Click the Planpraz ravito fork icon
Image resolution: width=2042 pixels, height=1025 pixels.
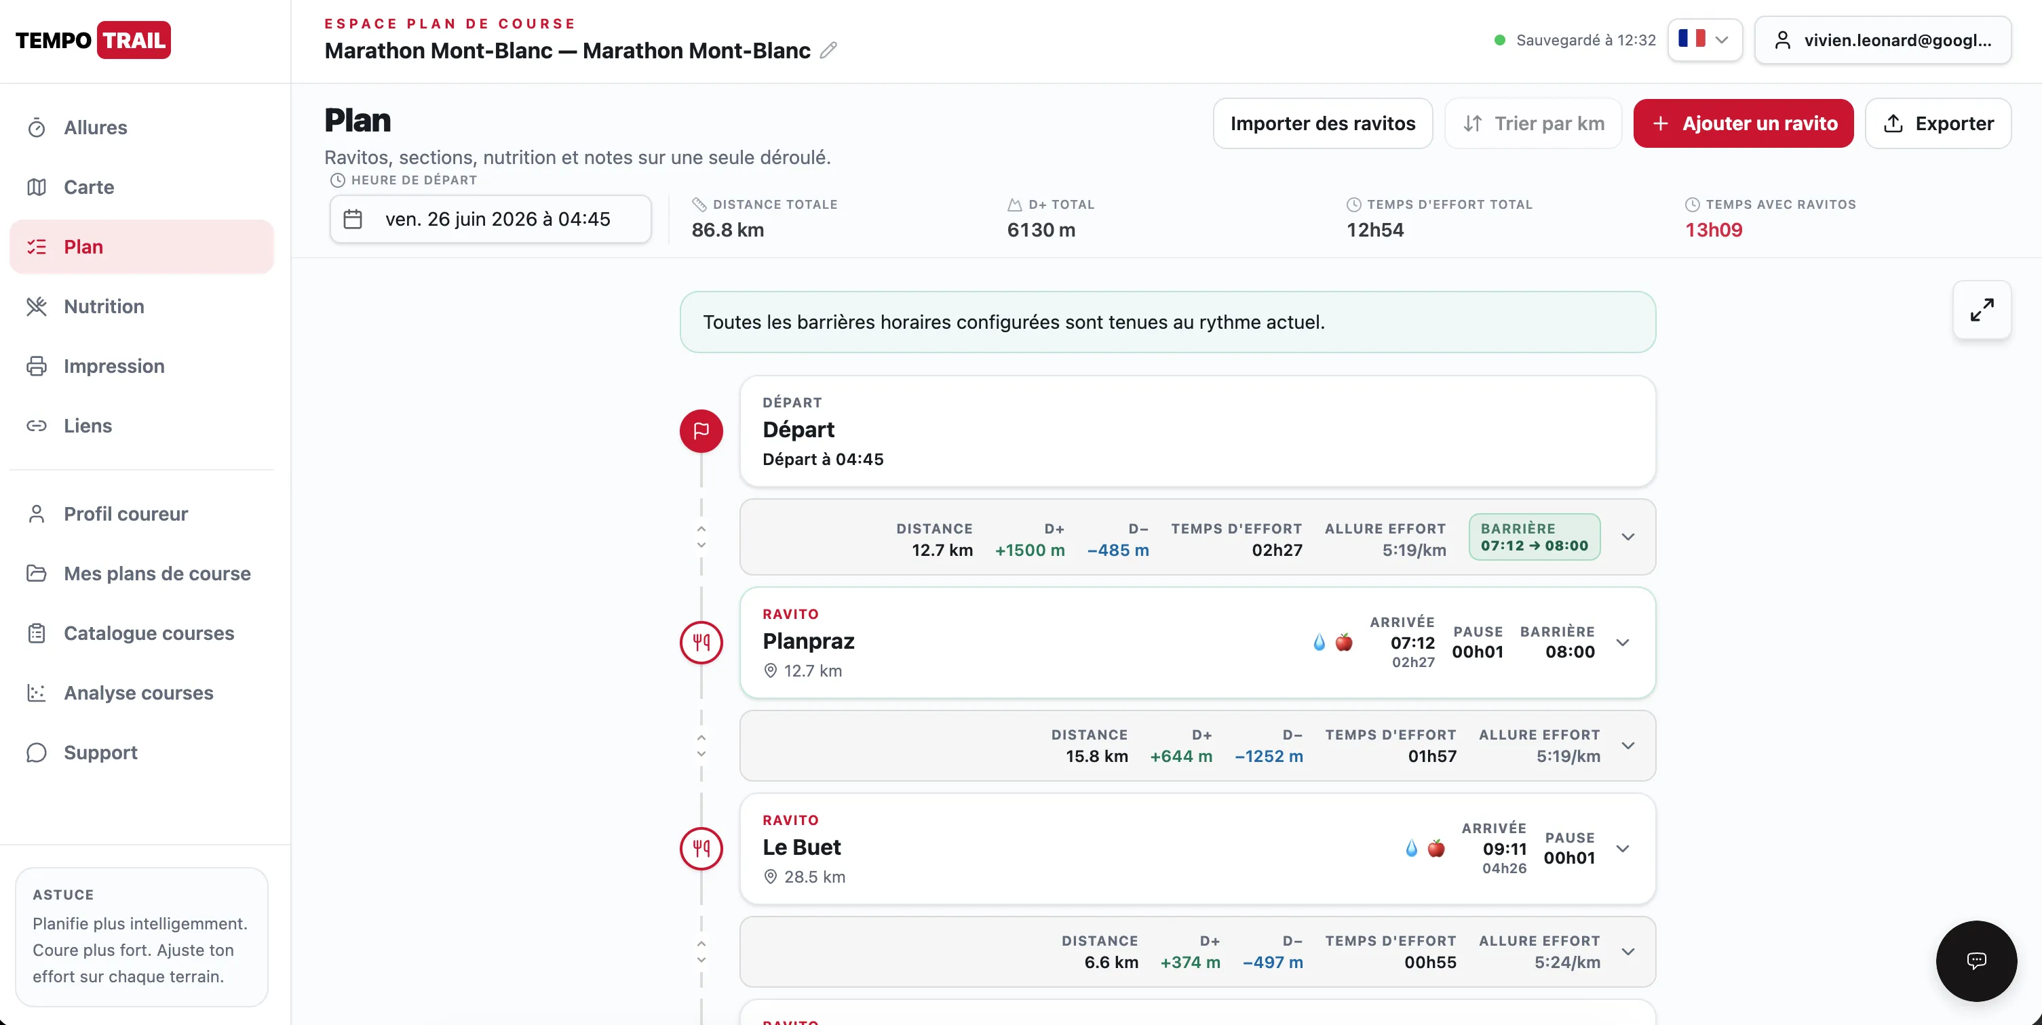pos(701,643)
